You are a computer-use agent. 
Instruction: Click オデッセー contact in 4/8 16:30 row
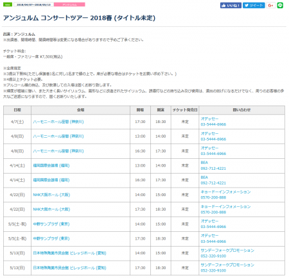[209, 148]
